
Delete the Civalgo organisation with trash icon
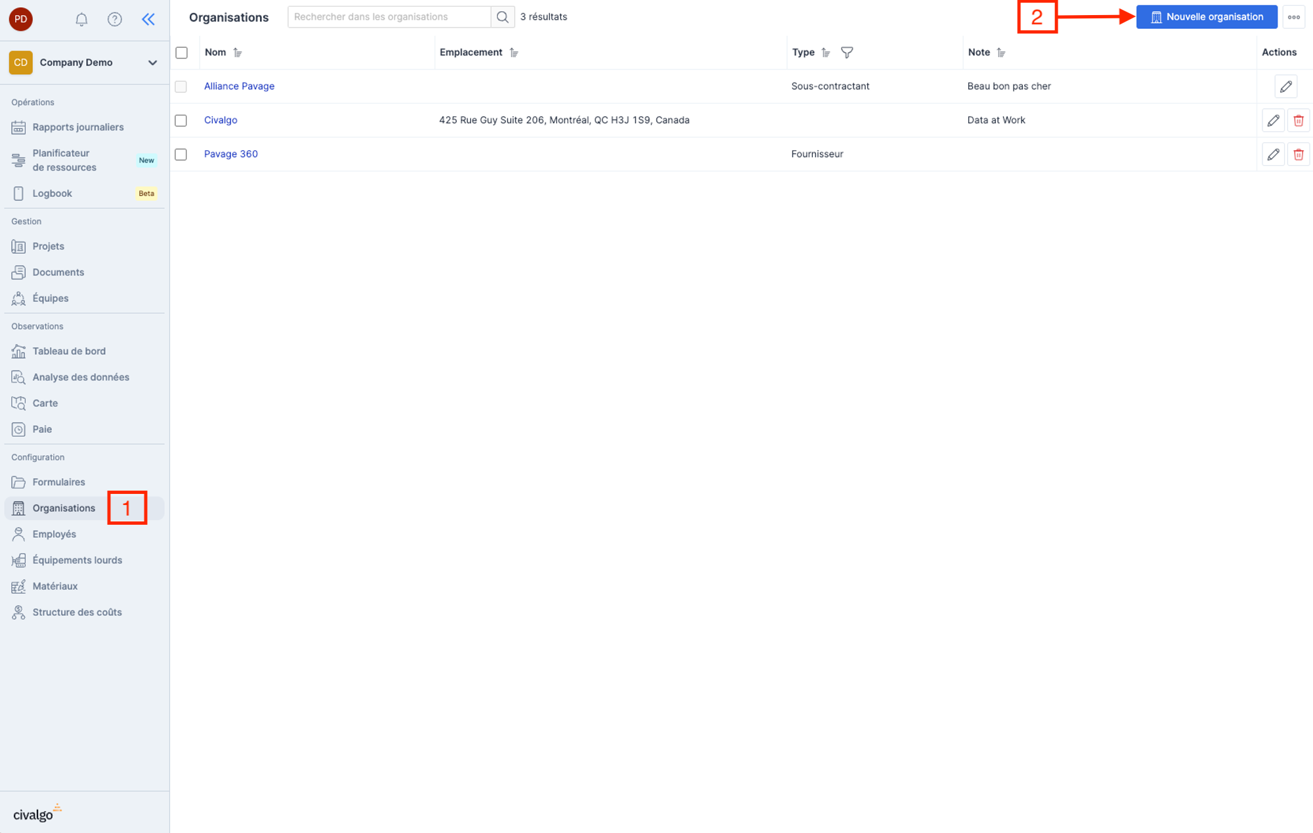pos(1298,120)
